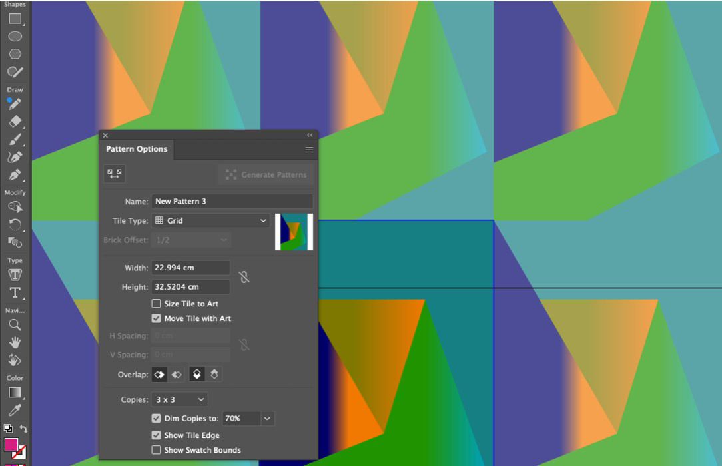Open the Dim Copies percentage dropdown
Viewport: 722px width, 466px height.
247,418
